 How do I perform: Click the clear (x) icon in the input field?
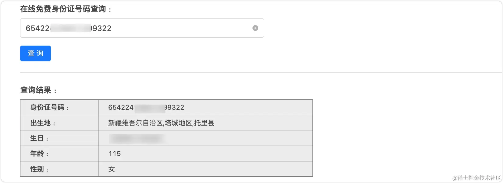coord(255,28)
